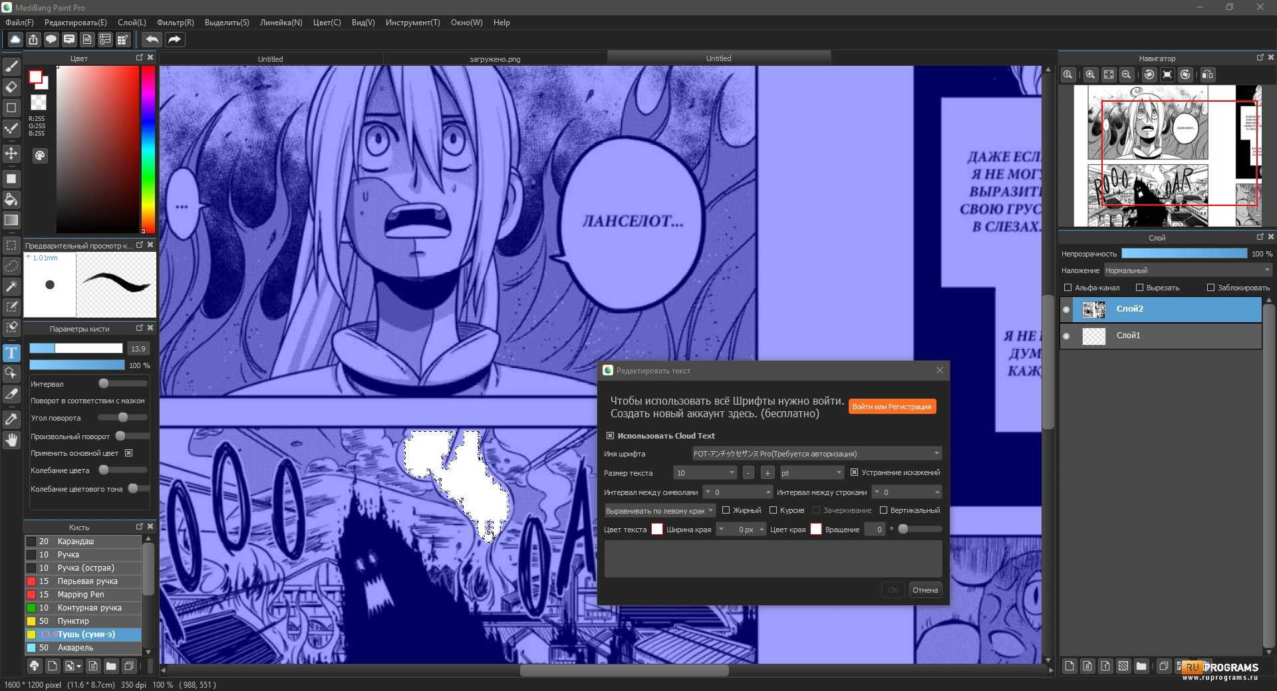Enable the Курсив italic checkbox

[x=773, y=510]
